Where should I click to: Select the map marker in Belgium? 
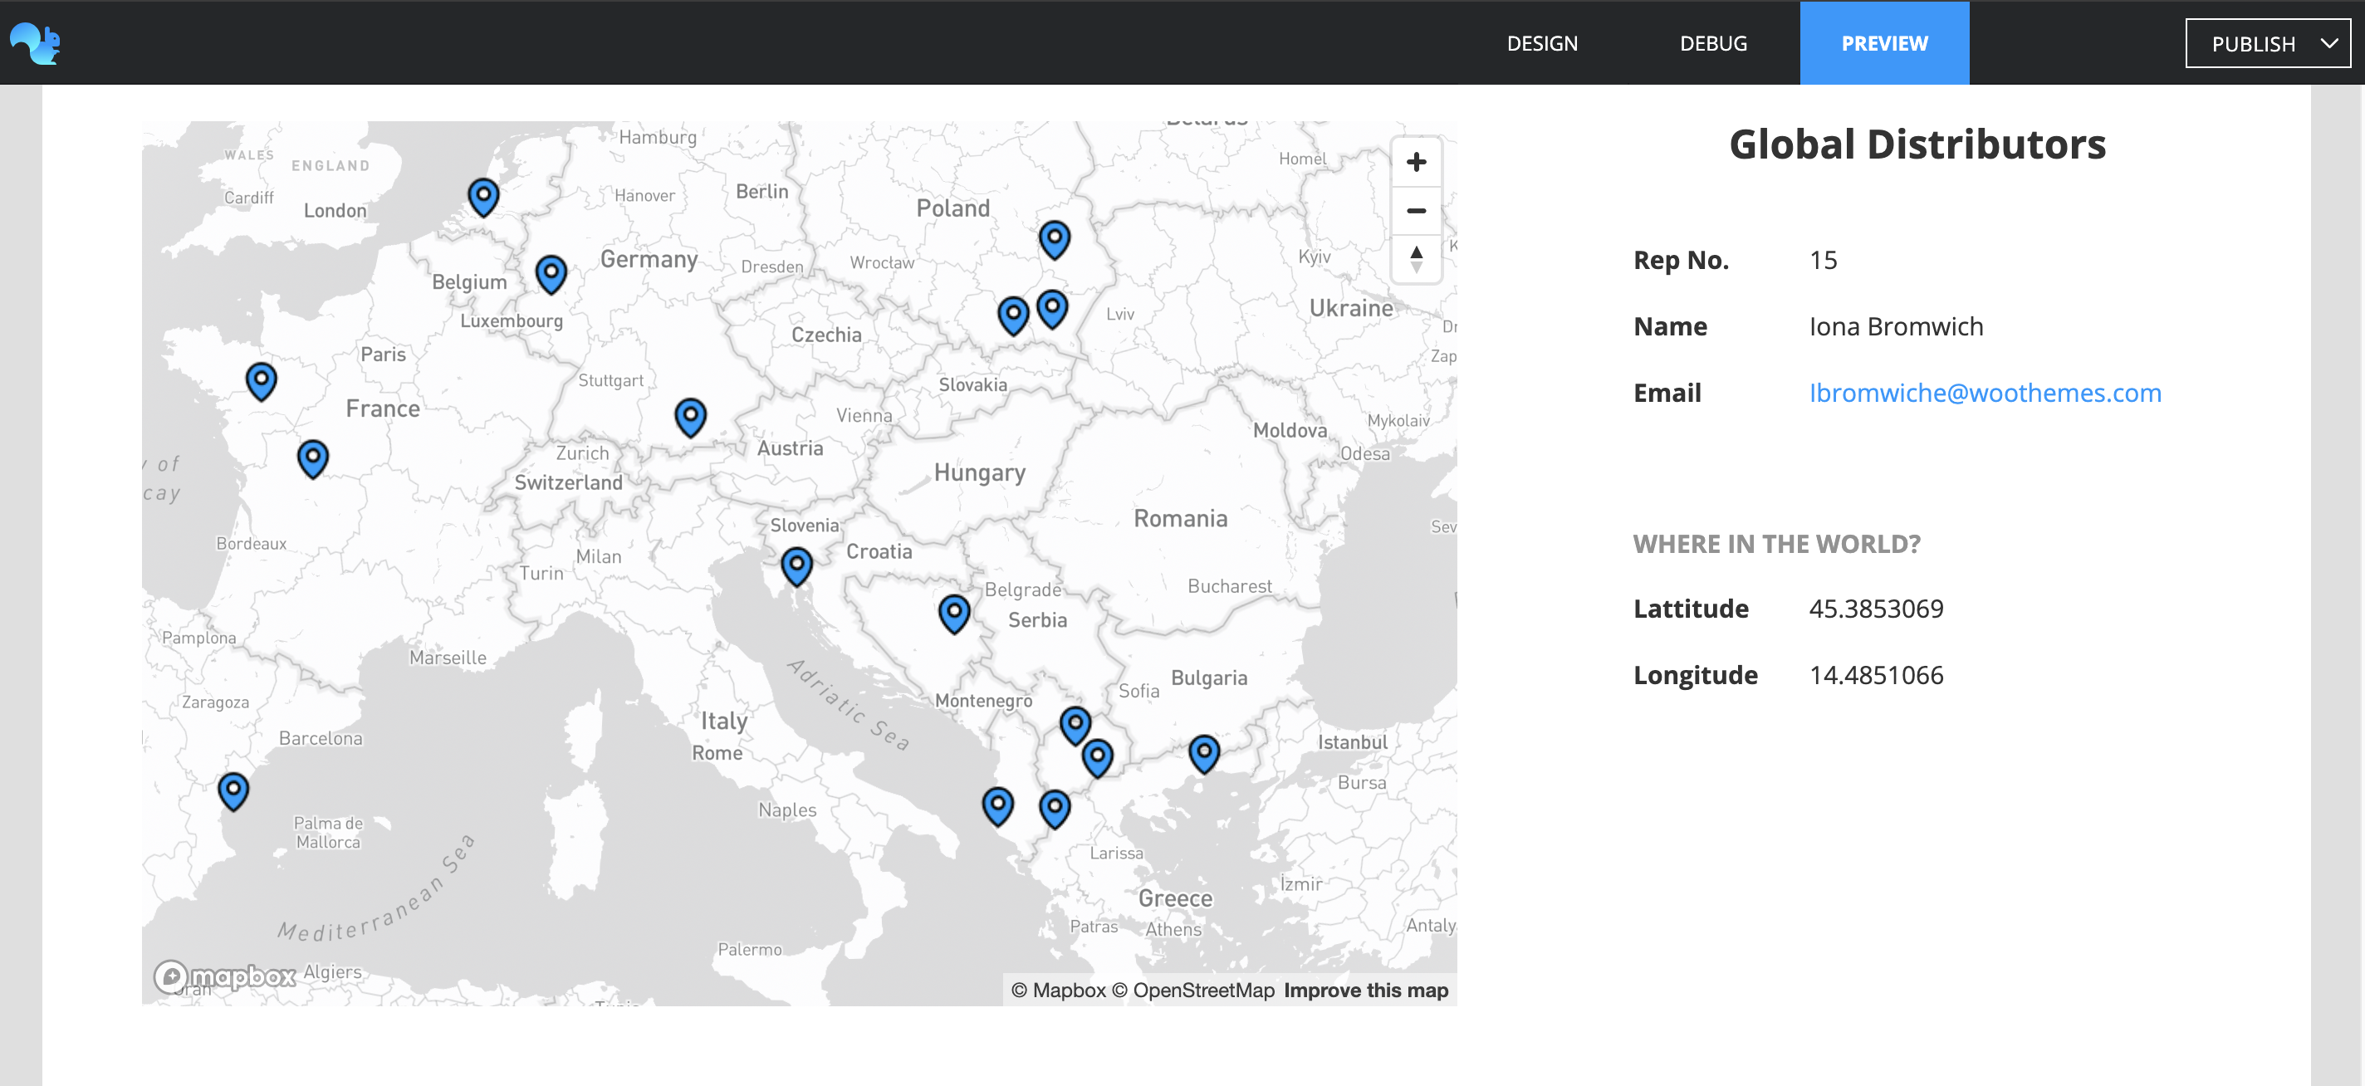[x=550, y=271]
